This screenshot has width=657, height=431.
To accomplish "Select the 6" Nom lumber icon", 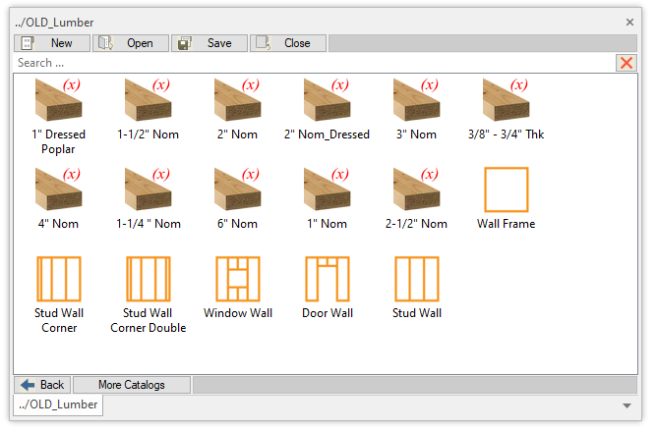I will pyautogui.click(x=237, y=189).
